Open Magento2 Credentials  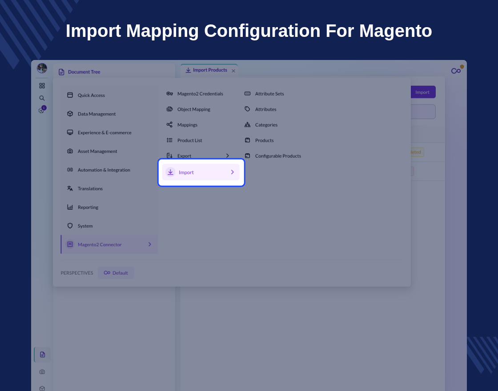201,94
